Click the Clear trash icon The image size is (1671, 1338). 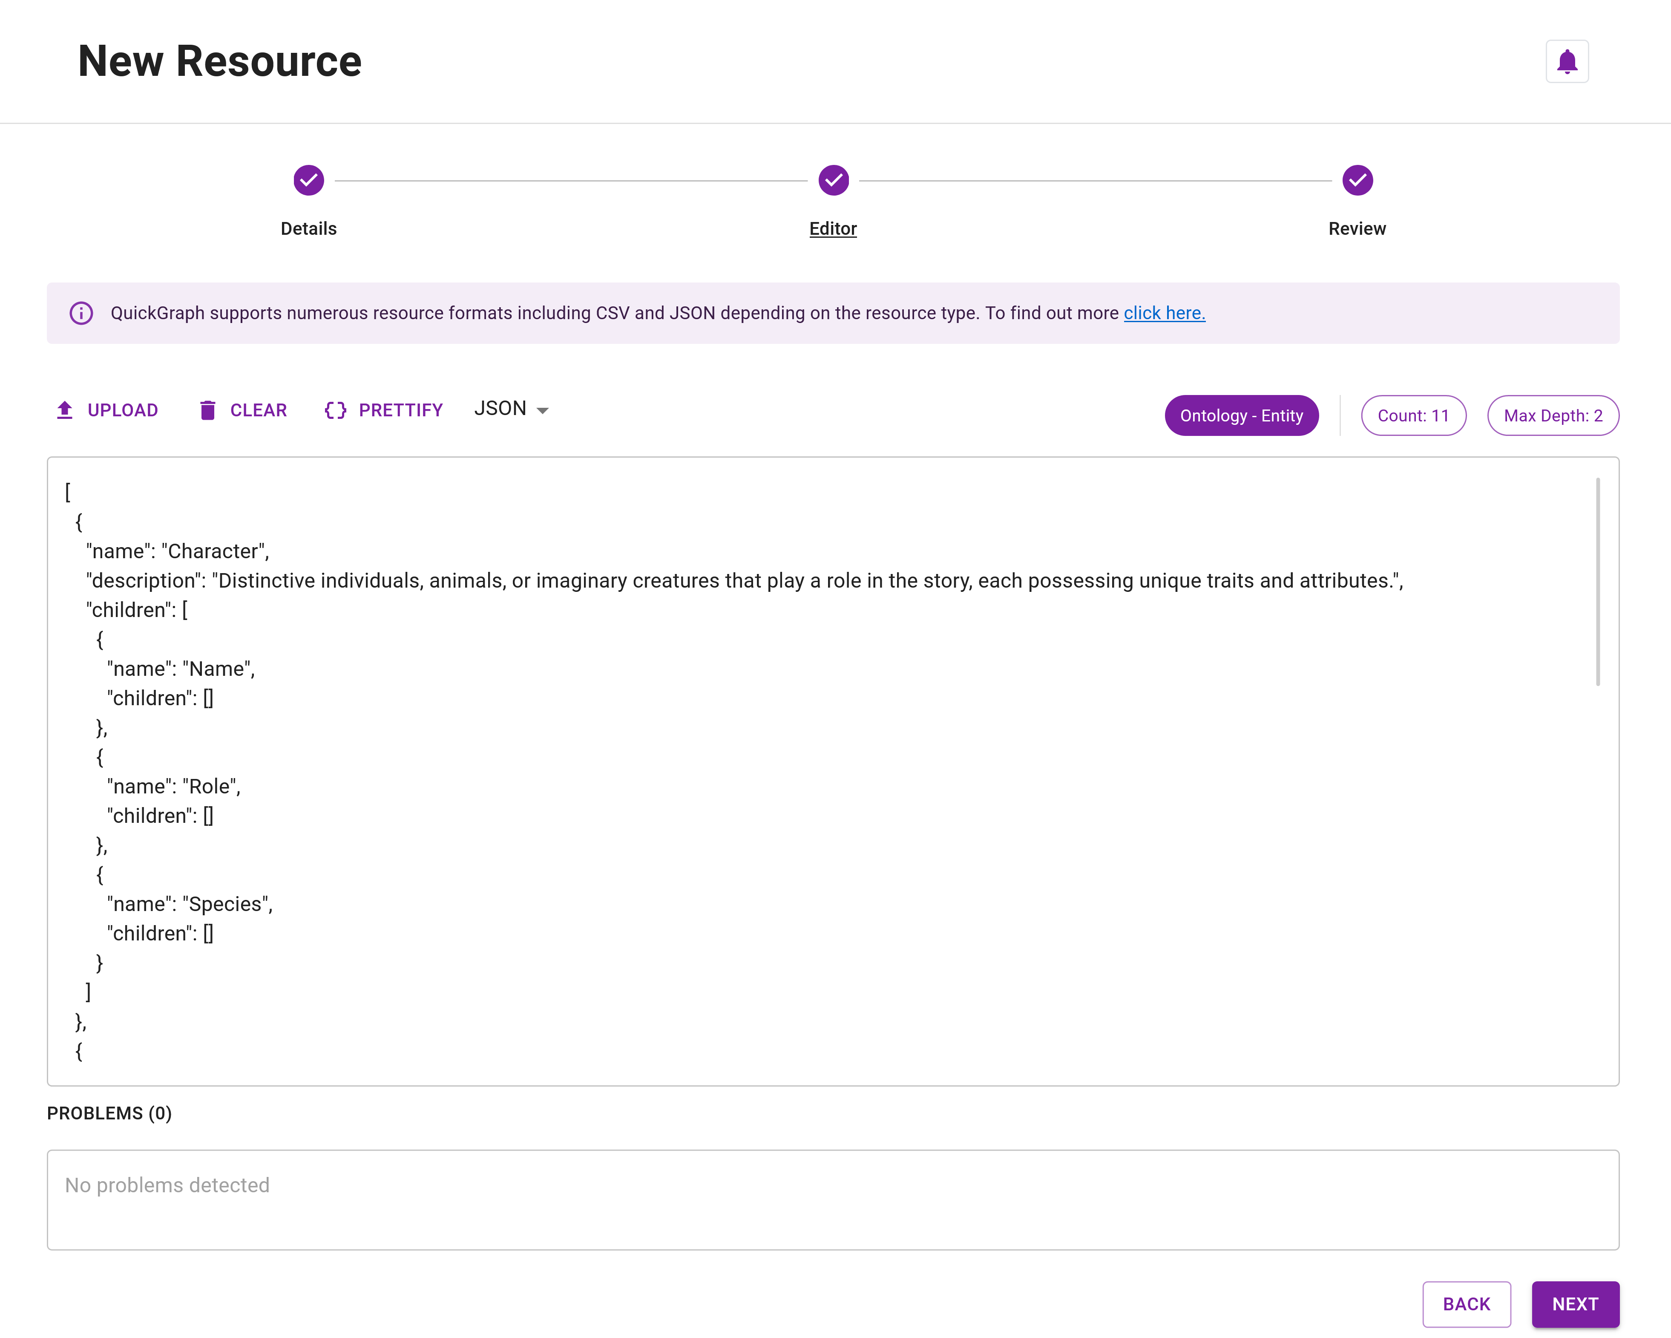[208, 410]
